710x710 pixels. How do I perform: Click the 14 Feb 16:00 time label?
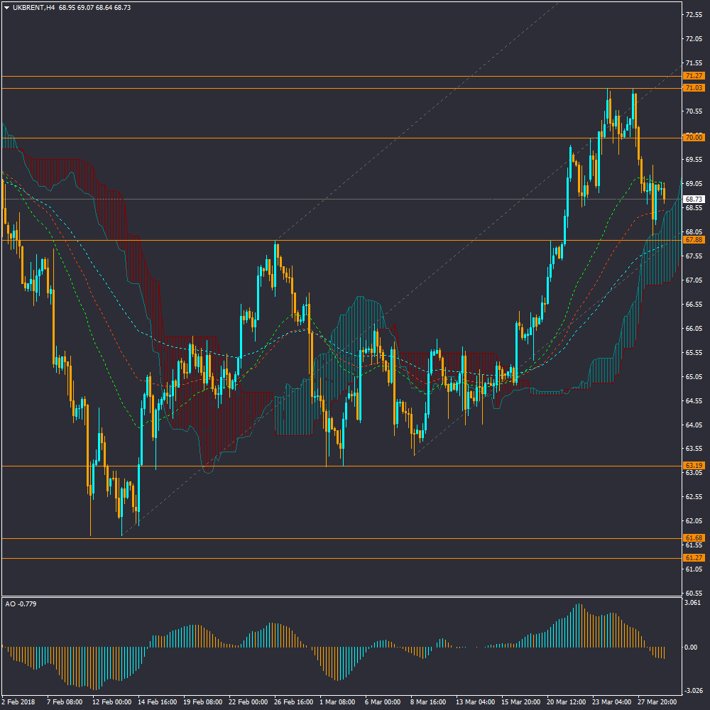(x=156, y=702)
